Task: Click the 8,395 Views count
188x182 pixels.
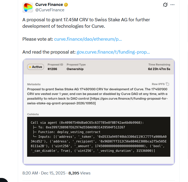Action: (80, 173)
